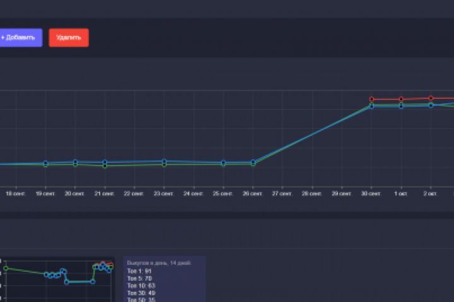This screenshot has height=302, width=454.
Task: Click the red data point at 2 окт
Action: pos(431,98)
